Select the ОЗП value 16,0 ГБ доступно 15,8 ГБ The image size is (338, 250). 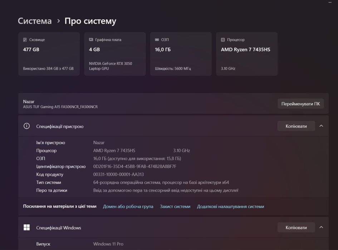[x=137, y=159]
